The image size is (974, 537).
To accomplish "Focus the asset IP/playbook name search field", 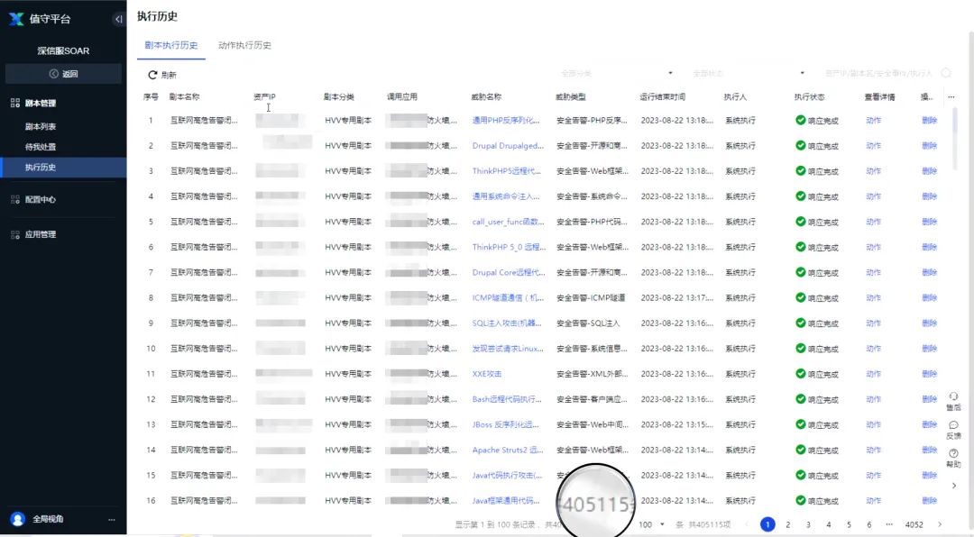I will (x=878, y=73).
